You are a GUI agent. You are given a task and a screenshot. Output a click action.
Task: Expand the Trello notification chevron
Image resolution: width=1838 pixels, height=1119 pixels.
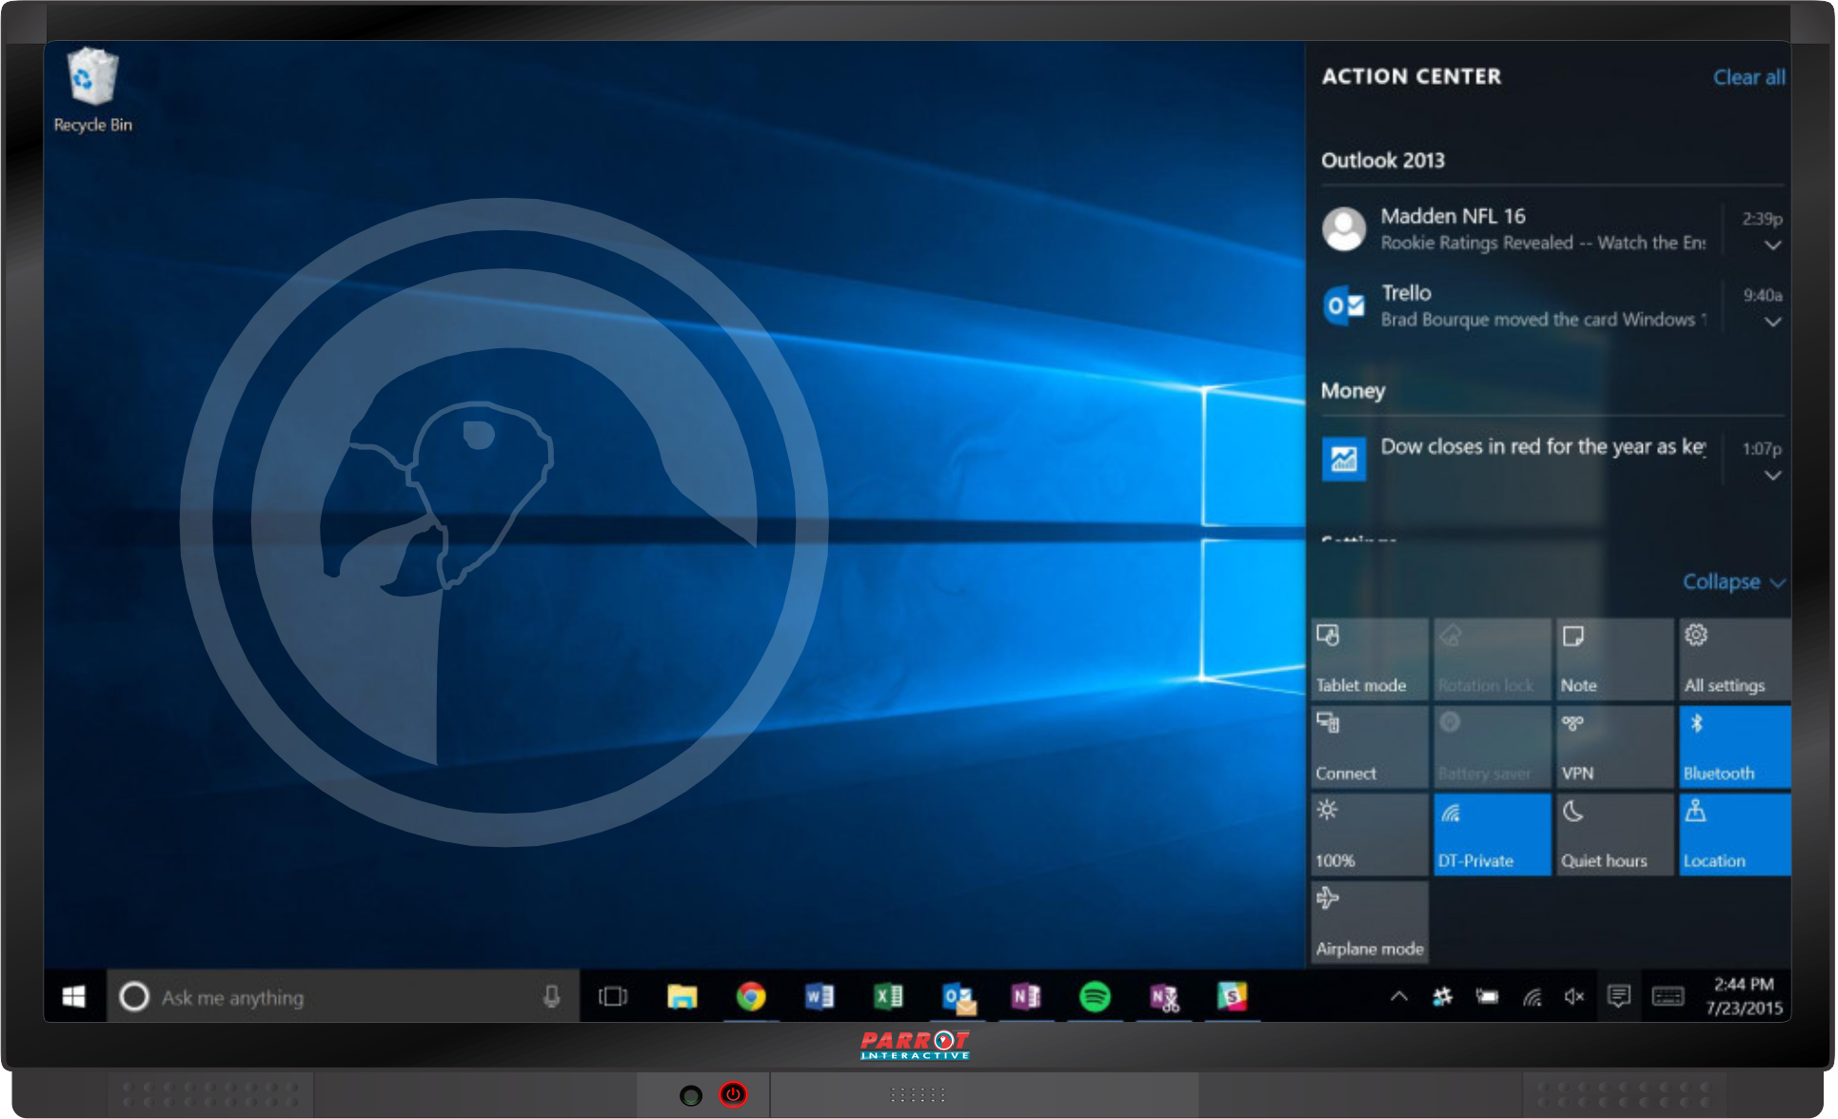1771,322
